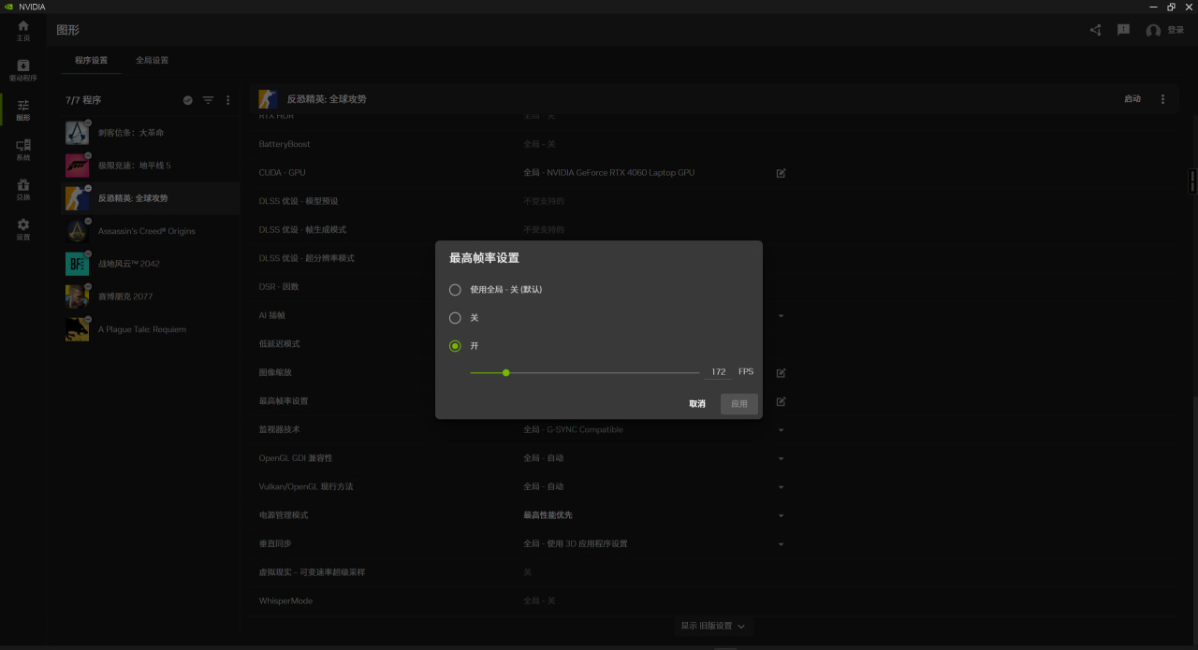Open the feedback notification icon

click(1124, 30)
